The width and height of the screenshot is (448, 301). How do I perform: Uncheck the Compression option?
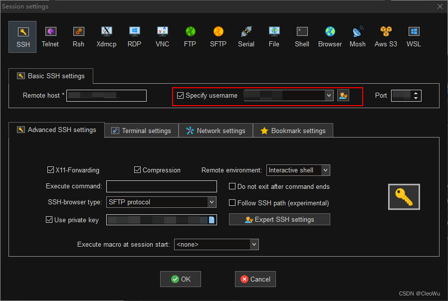(138, 170)
